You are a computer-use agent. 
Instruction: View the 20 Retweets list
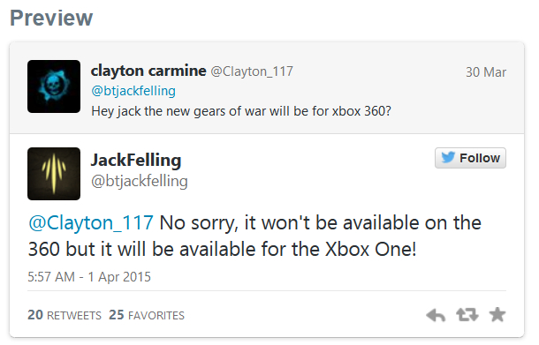(x=65, y=315)
